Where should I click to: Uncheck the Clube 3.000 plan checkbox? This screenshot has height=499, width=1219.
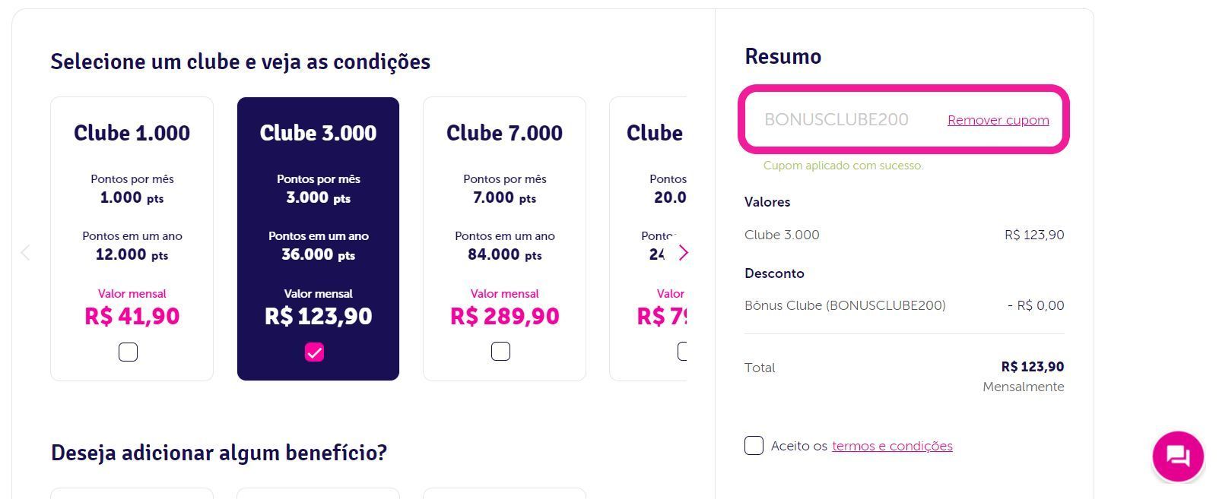pos(314,352)
